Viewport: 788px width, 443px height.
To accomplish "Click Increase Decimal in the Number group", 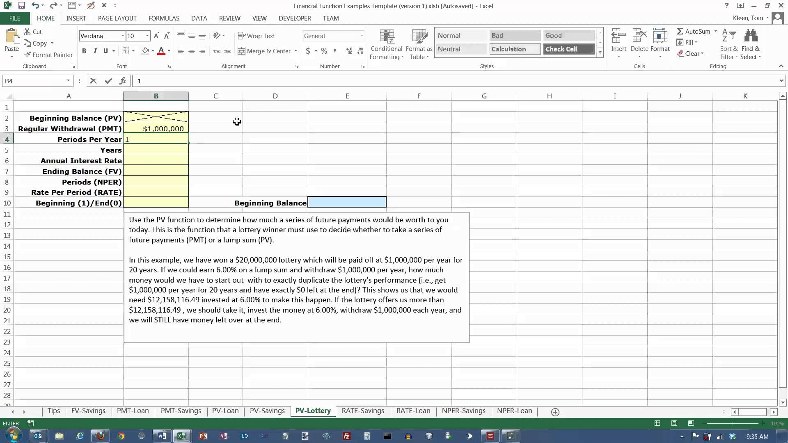I will click(349, 51).
